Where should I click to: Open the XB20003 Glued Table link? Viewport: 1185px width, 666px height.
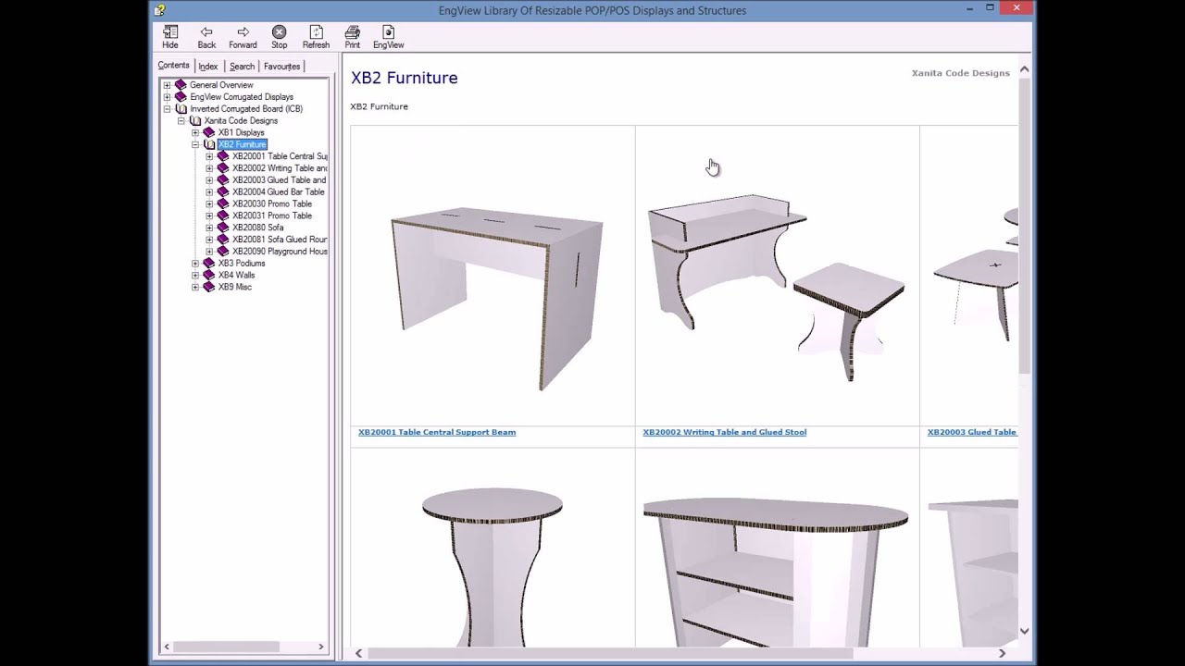[x=972, y=432]
